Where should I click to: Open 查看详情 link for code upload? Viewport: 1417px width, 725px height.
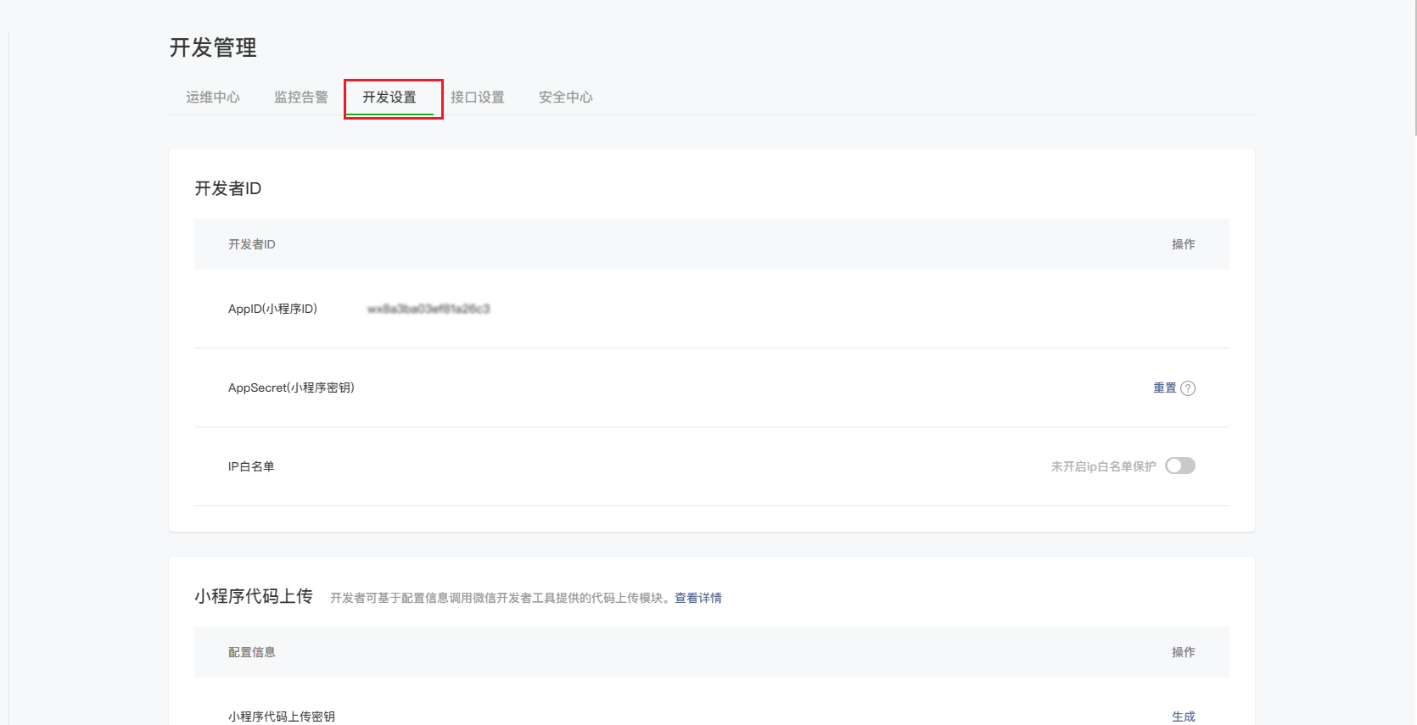coord(698,598)
